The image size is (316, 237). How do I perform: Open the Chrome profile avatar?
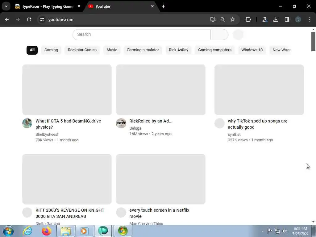tap(298, 19)
